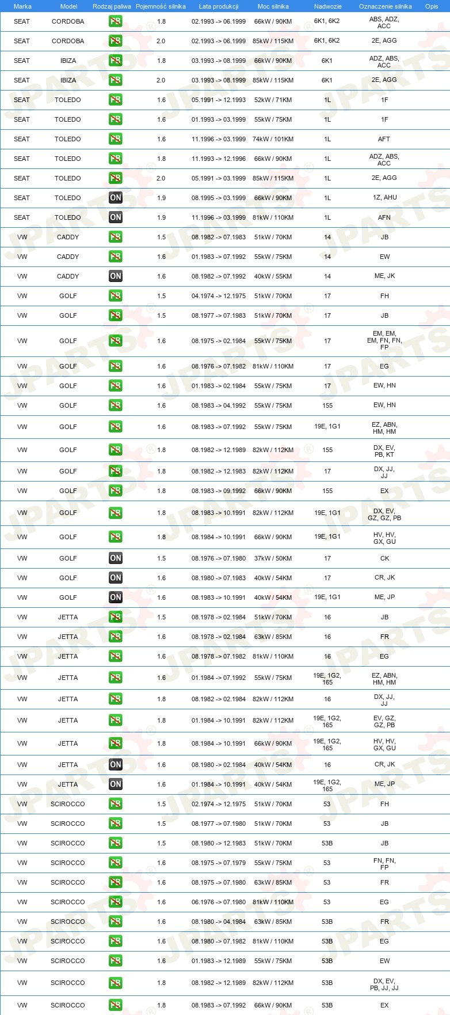Viewport: 450px width, 1015px height.
Task: Click petrol icon in VW SCIROCCO FH row
Action: coord(116,804)
